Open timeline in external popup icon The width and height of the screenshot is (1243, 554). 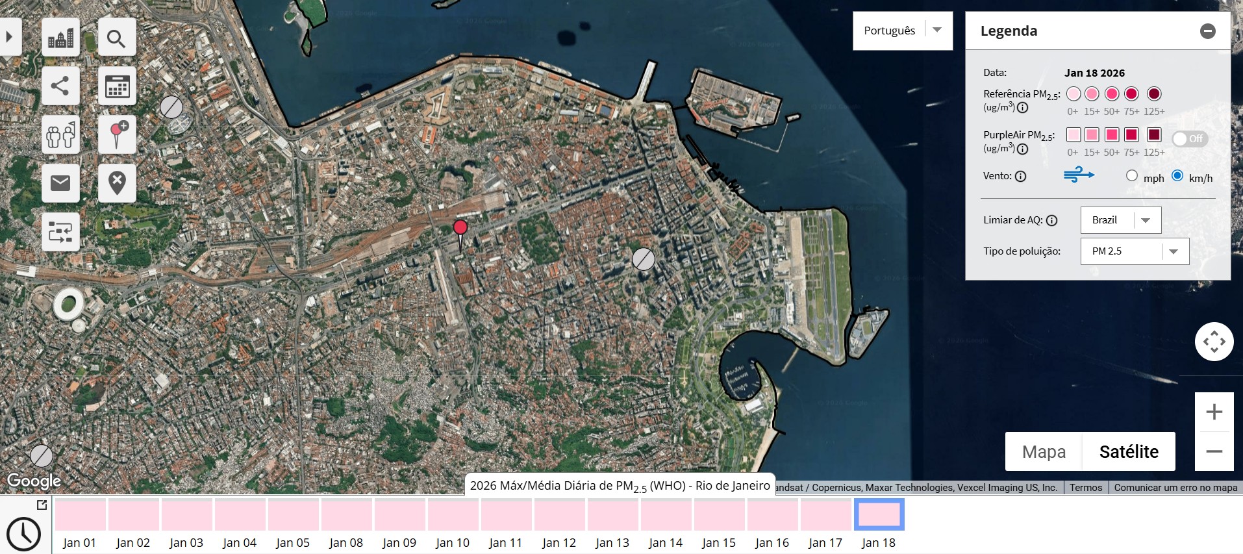coord(42,505)
